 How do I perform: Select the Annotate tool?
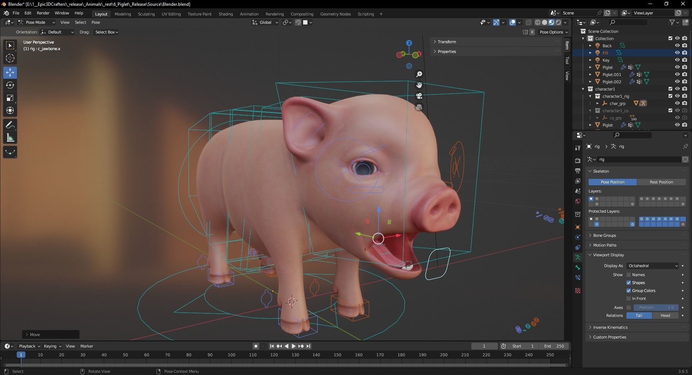coord(10,125)
